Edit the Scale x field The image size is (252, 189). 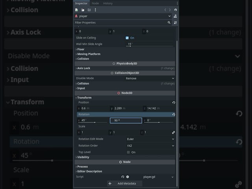point(93,132)
